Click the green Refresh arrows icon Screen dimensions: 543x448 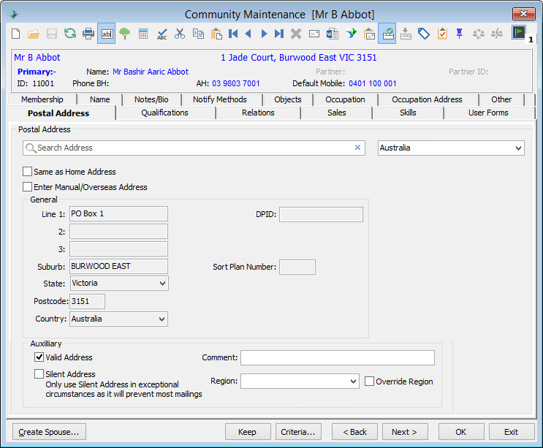point(70,34)
